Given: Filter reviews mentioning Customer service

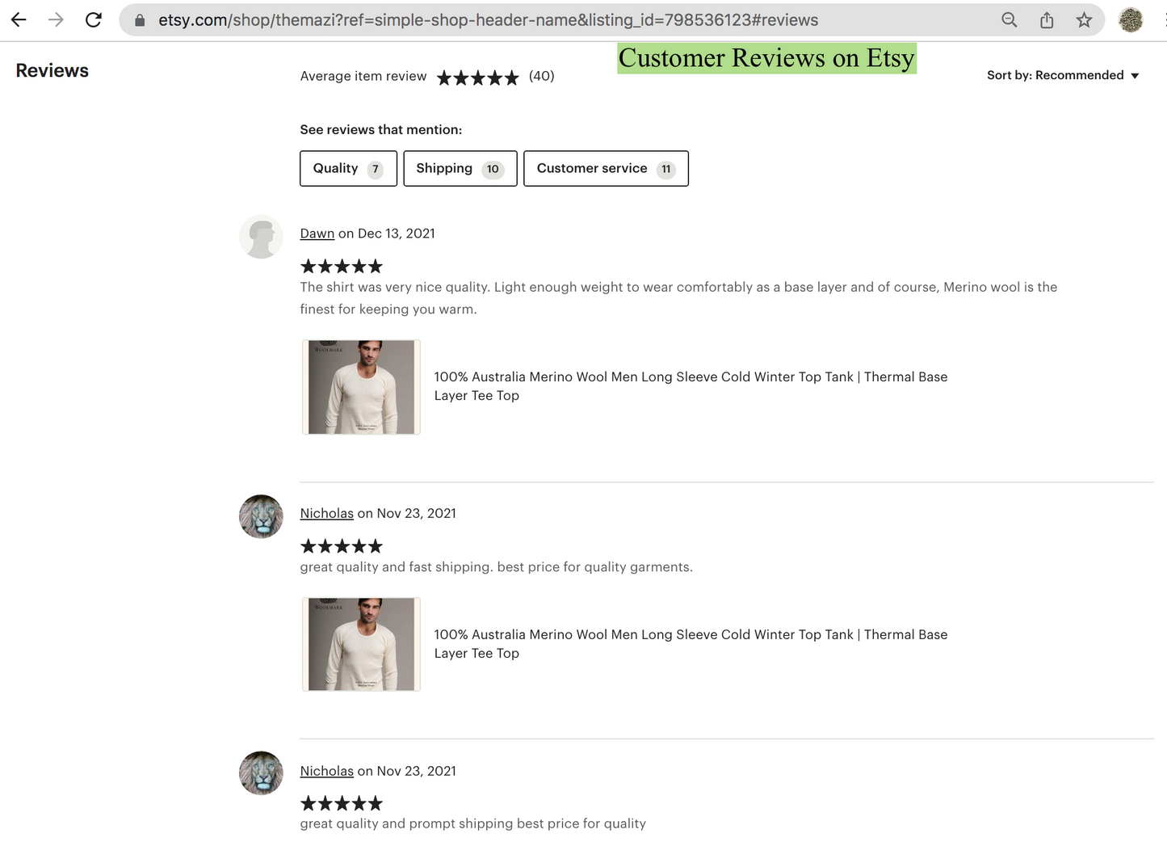Looking at the screenshot, I should (x=606, y=168).
